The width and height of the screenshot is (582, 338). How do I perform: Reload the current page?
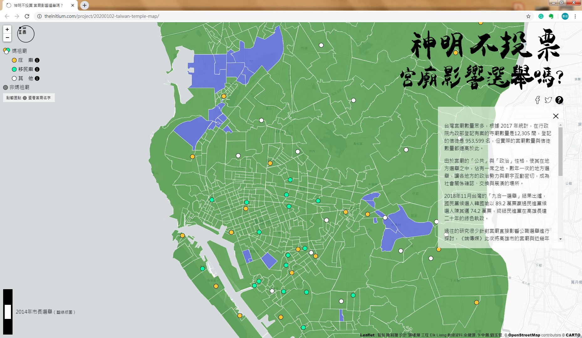point(27,16)
